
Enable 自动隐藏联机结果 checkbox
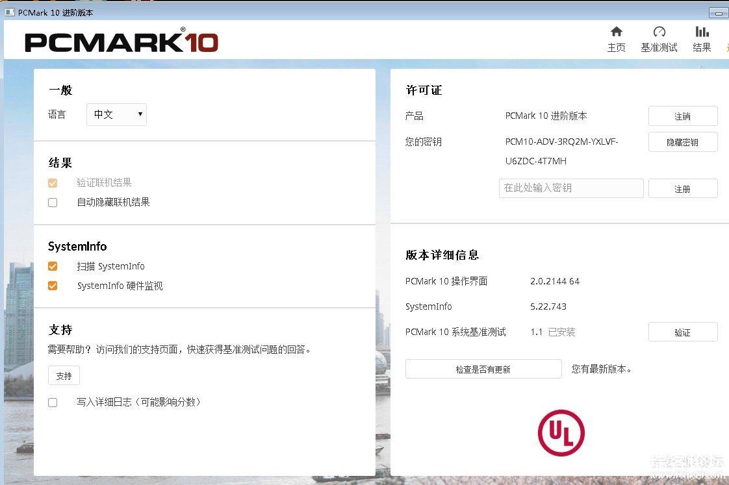tap(53, 203)
